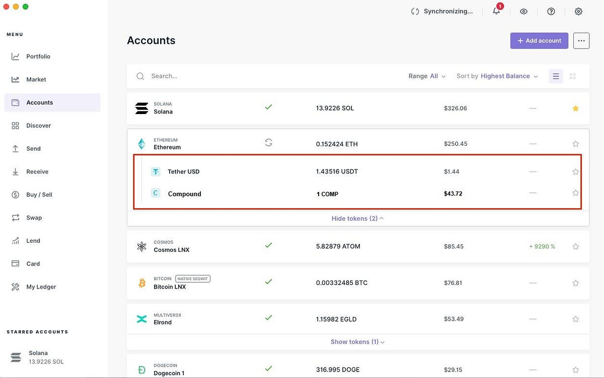Viewport: 604px width, 378px height.
Task: Switch to grid view layout icon
Action: (572, 76)
